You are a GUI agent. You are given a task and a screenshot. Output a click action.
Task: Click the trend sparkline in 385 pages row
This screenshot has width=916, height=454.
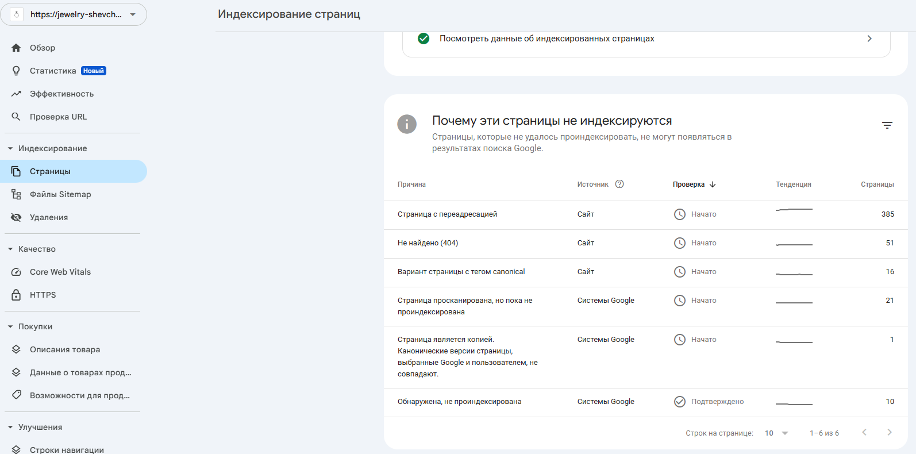[794, 210]
